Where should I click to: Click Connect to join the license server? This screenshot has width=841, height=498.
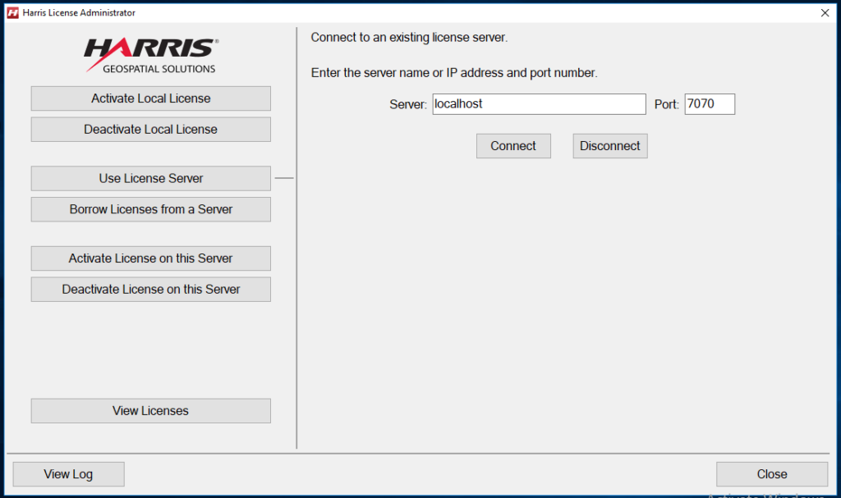click(513, 146)
